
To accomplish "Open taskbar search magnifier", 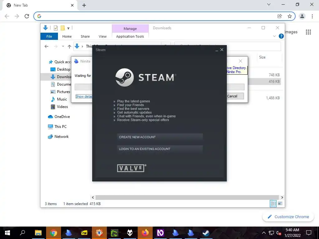I will [x=22, y=233].
